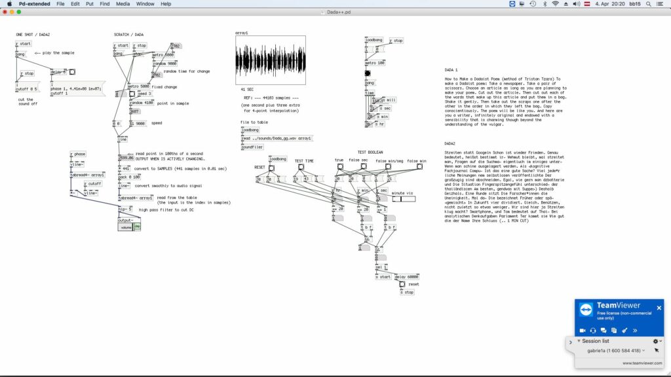Open the TeamViewer chat icon
The image size is (671, 377).
pyautogui.click(x=604, y=331)
